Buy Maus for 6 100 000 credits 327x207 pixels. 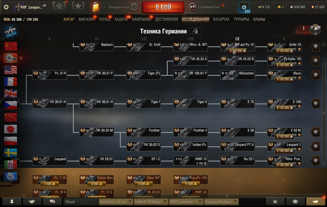tap(285, 80)
